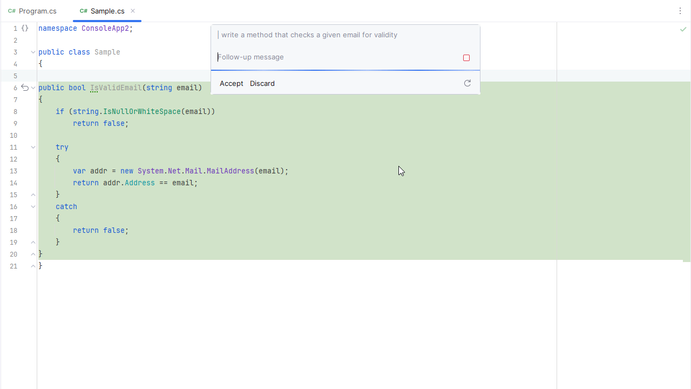Screen dimensions: 691x389
Task: Accept the generated code
Action: click(231, 83)
